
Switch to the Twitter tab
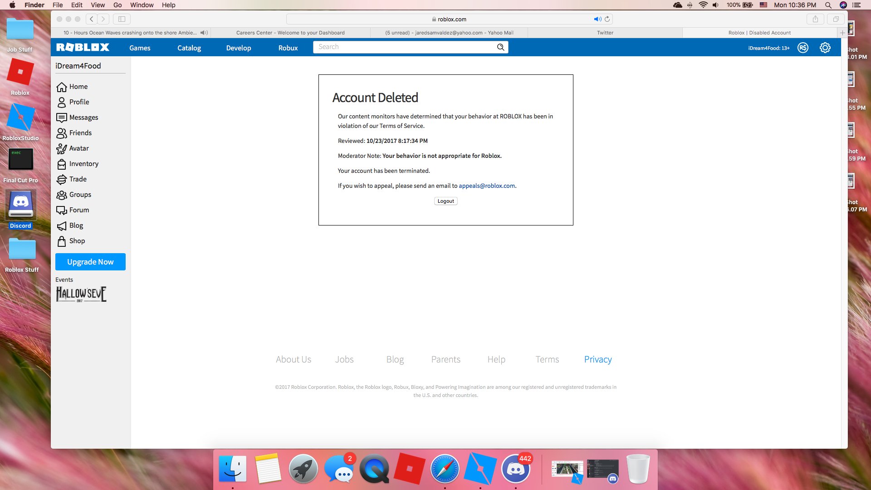pos(605,33)
